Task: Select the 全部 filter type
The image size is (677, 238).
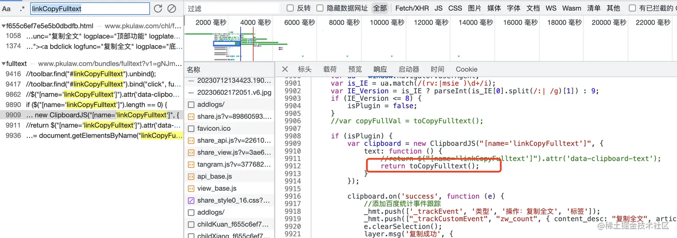Action: tap(380, 8)
